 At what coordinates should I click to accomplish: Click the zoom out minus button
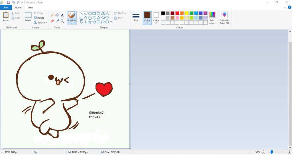[x=263, y=152]
